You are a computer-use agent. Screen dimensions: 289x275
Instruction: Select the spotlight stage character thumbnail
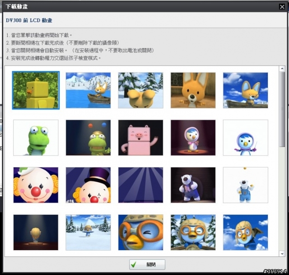pos(36,232)
